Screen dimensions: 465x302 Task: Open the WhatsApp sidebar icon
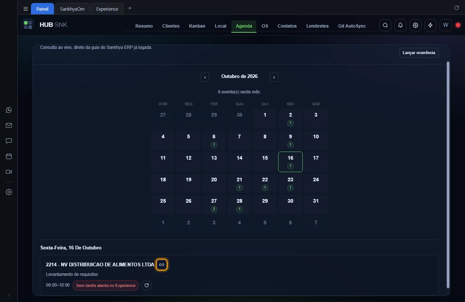coord(9,110)
